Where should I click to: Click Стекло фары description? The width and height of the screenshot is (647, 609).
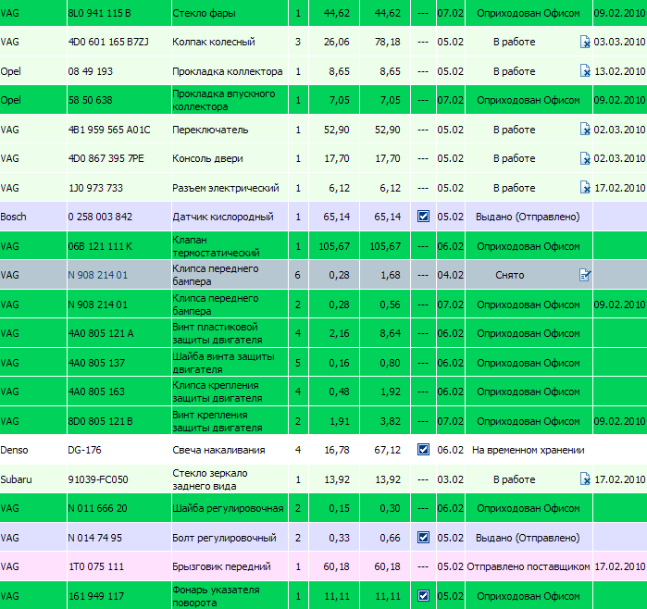point(204,13)
